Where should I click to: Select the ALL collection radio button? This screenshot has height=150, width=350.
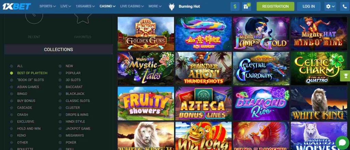pyautogui.click(x=11, y=66)
